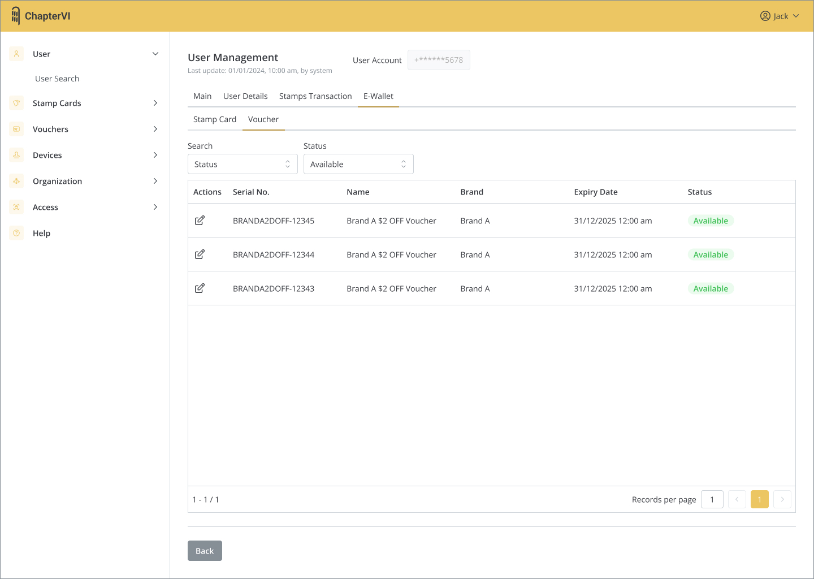Switch to the Stamps Transaction tab
Viewport: 814px width, 579px height.
[315, 96]
